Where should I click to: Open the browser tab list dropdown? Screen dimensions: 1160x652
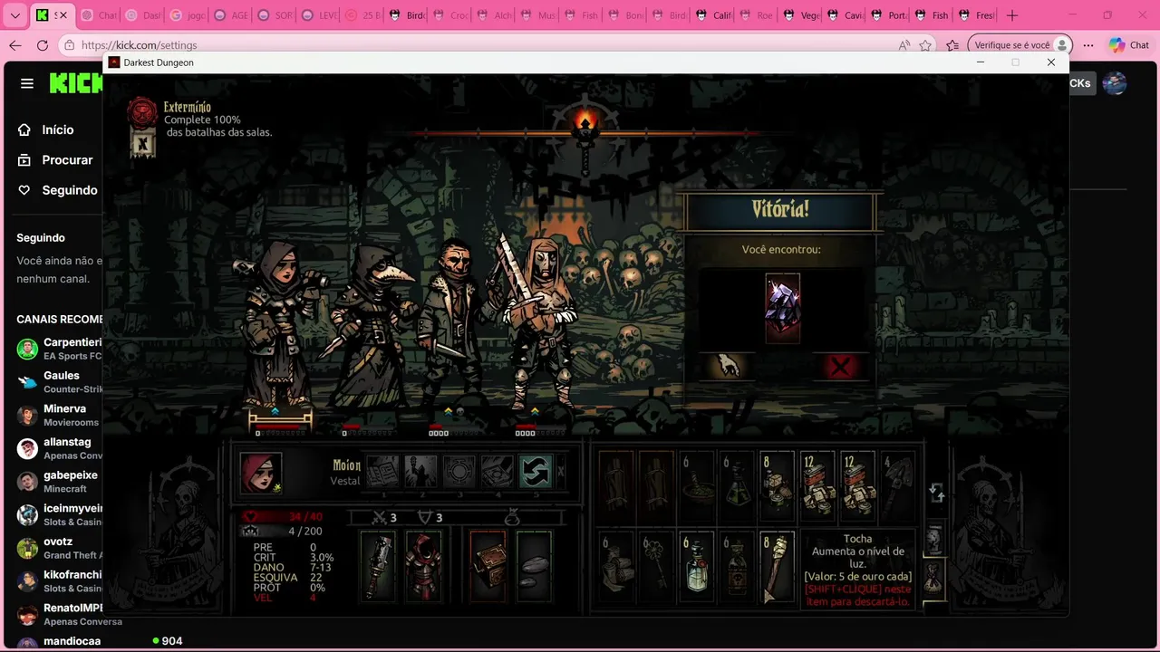[x=15, y=15]
